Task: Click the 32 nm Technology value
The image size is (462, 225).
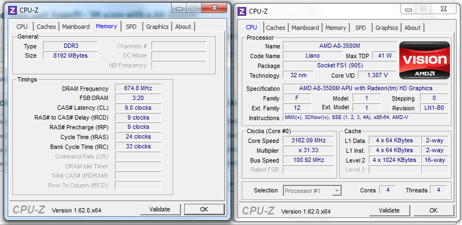Action: tap(298, 75)
